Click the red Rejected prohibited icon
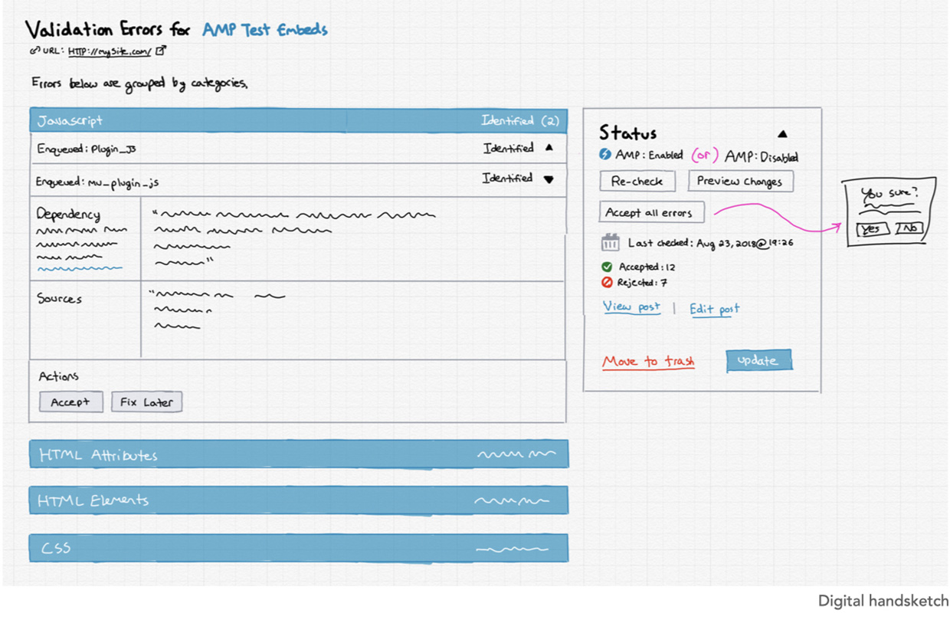The height and width of the screenshot is (636, 950). click(607, 283)
